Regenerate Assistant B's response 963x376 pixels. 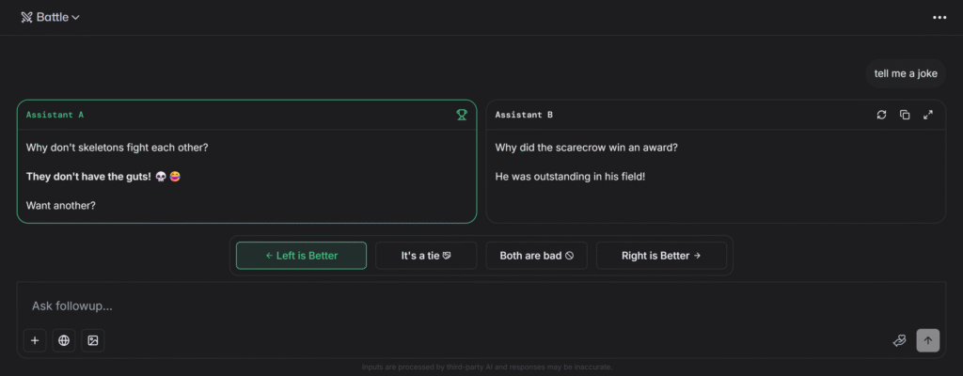pos(881,115)
